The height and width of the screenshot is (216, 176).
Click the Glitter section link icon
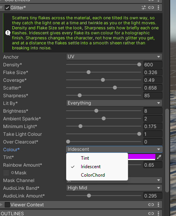click(x=151, y=8)
